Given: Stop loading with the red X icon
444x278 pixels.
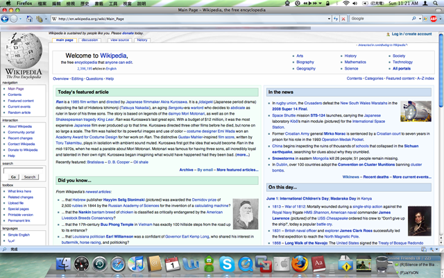Looking at the screenshot, I should point(343,19).
